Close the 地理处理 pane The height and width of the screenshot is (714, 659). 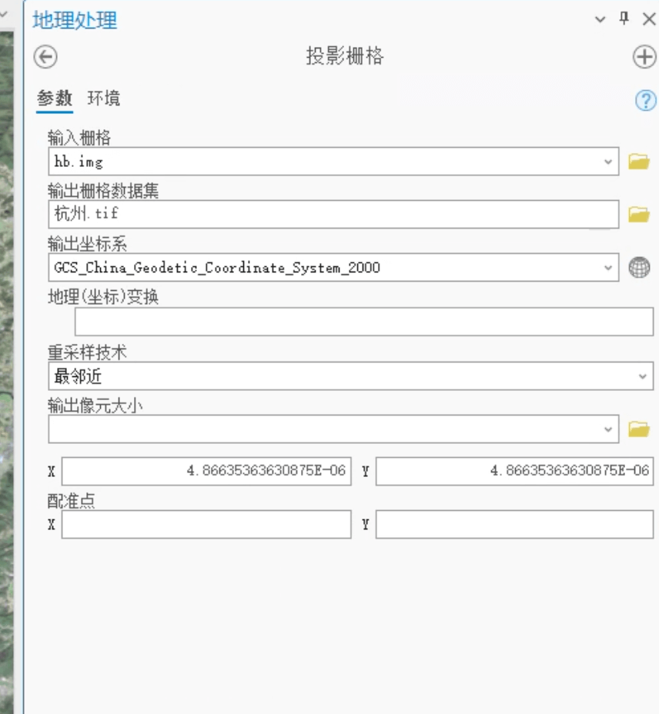648,19
